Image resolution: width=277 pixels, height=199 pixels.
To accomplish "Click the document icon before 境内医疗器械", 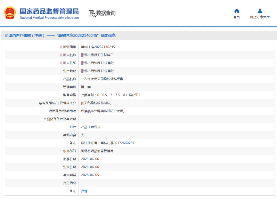I will (x=6, y=35).
